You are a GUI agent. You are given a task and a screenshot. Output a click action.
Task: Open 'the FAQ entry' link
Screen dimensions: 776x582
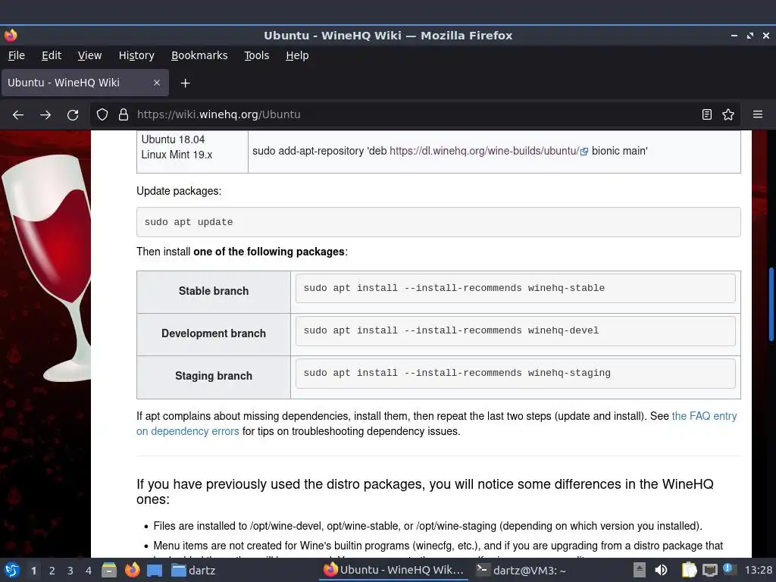point(704,416)
